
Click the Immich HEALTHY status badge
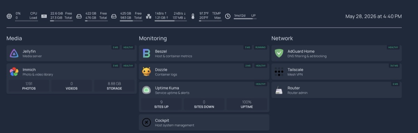point(128,66)
